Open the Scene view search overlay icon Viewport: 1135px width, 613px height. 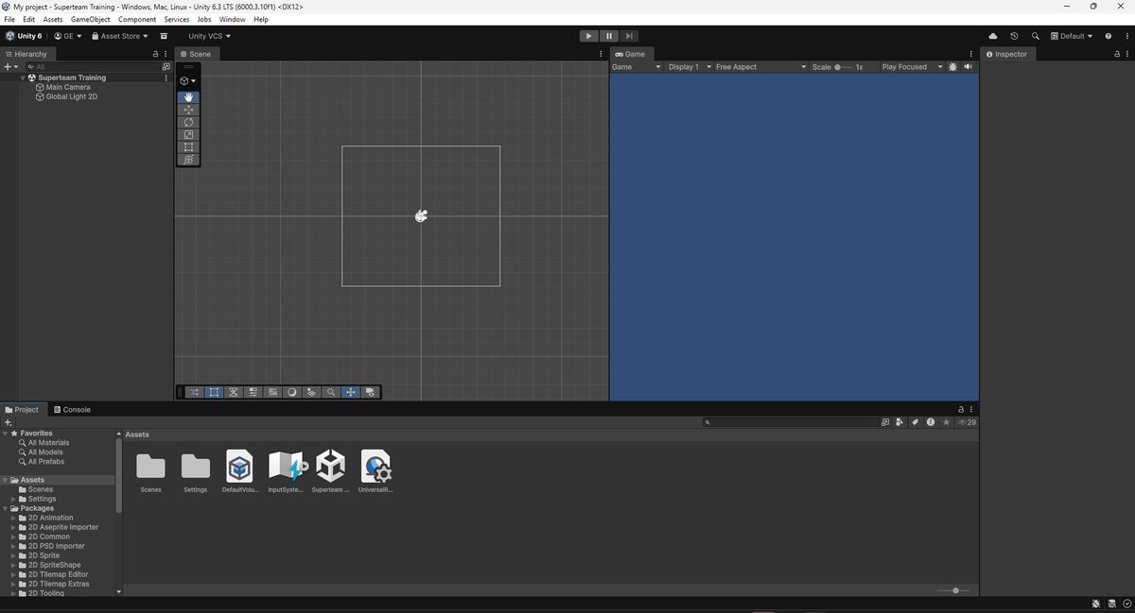tap(331, 392)
